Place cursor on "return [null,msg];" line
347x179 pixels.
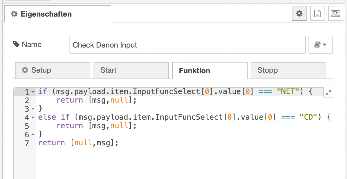point(78,143)
